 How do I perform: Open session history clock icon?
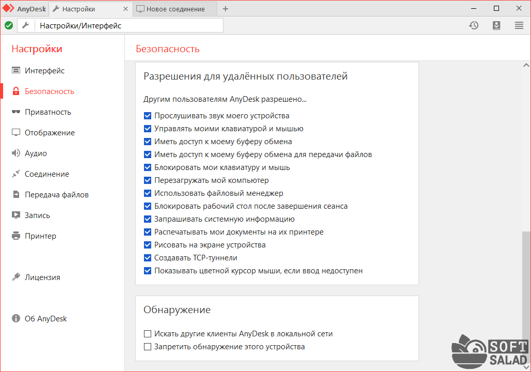point(473,25)
